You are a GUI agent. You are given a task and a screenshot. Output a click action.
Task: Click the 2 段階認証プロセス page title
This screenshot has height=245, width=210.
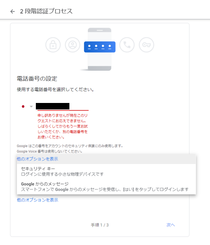(x=46, y=11)
